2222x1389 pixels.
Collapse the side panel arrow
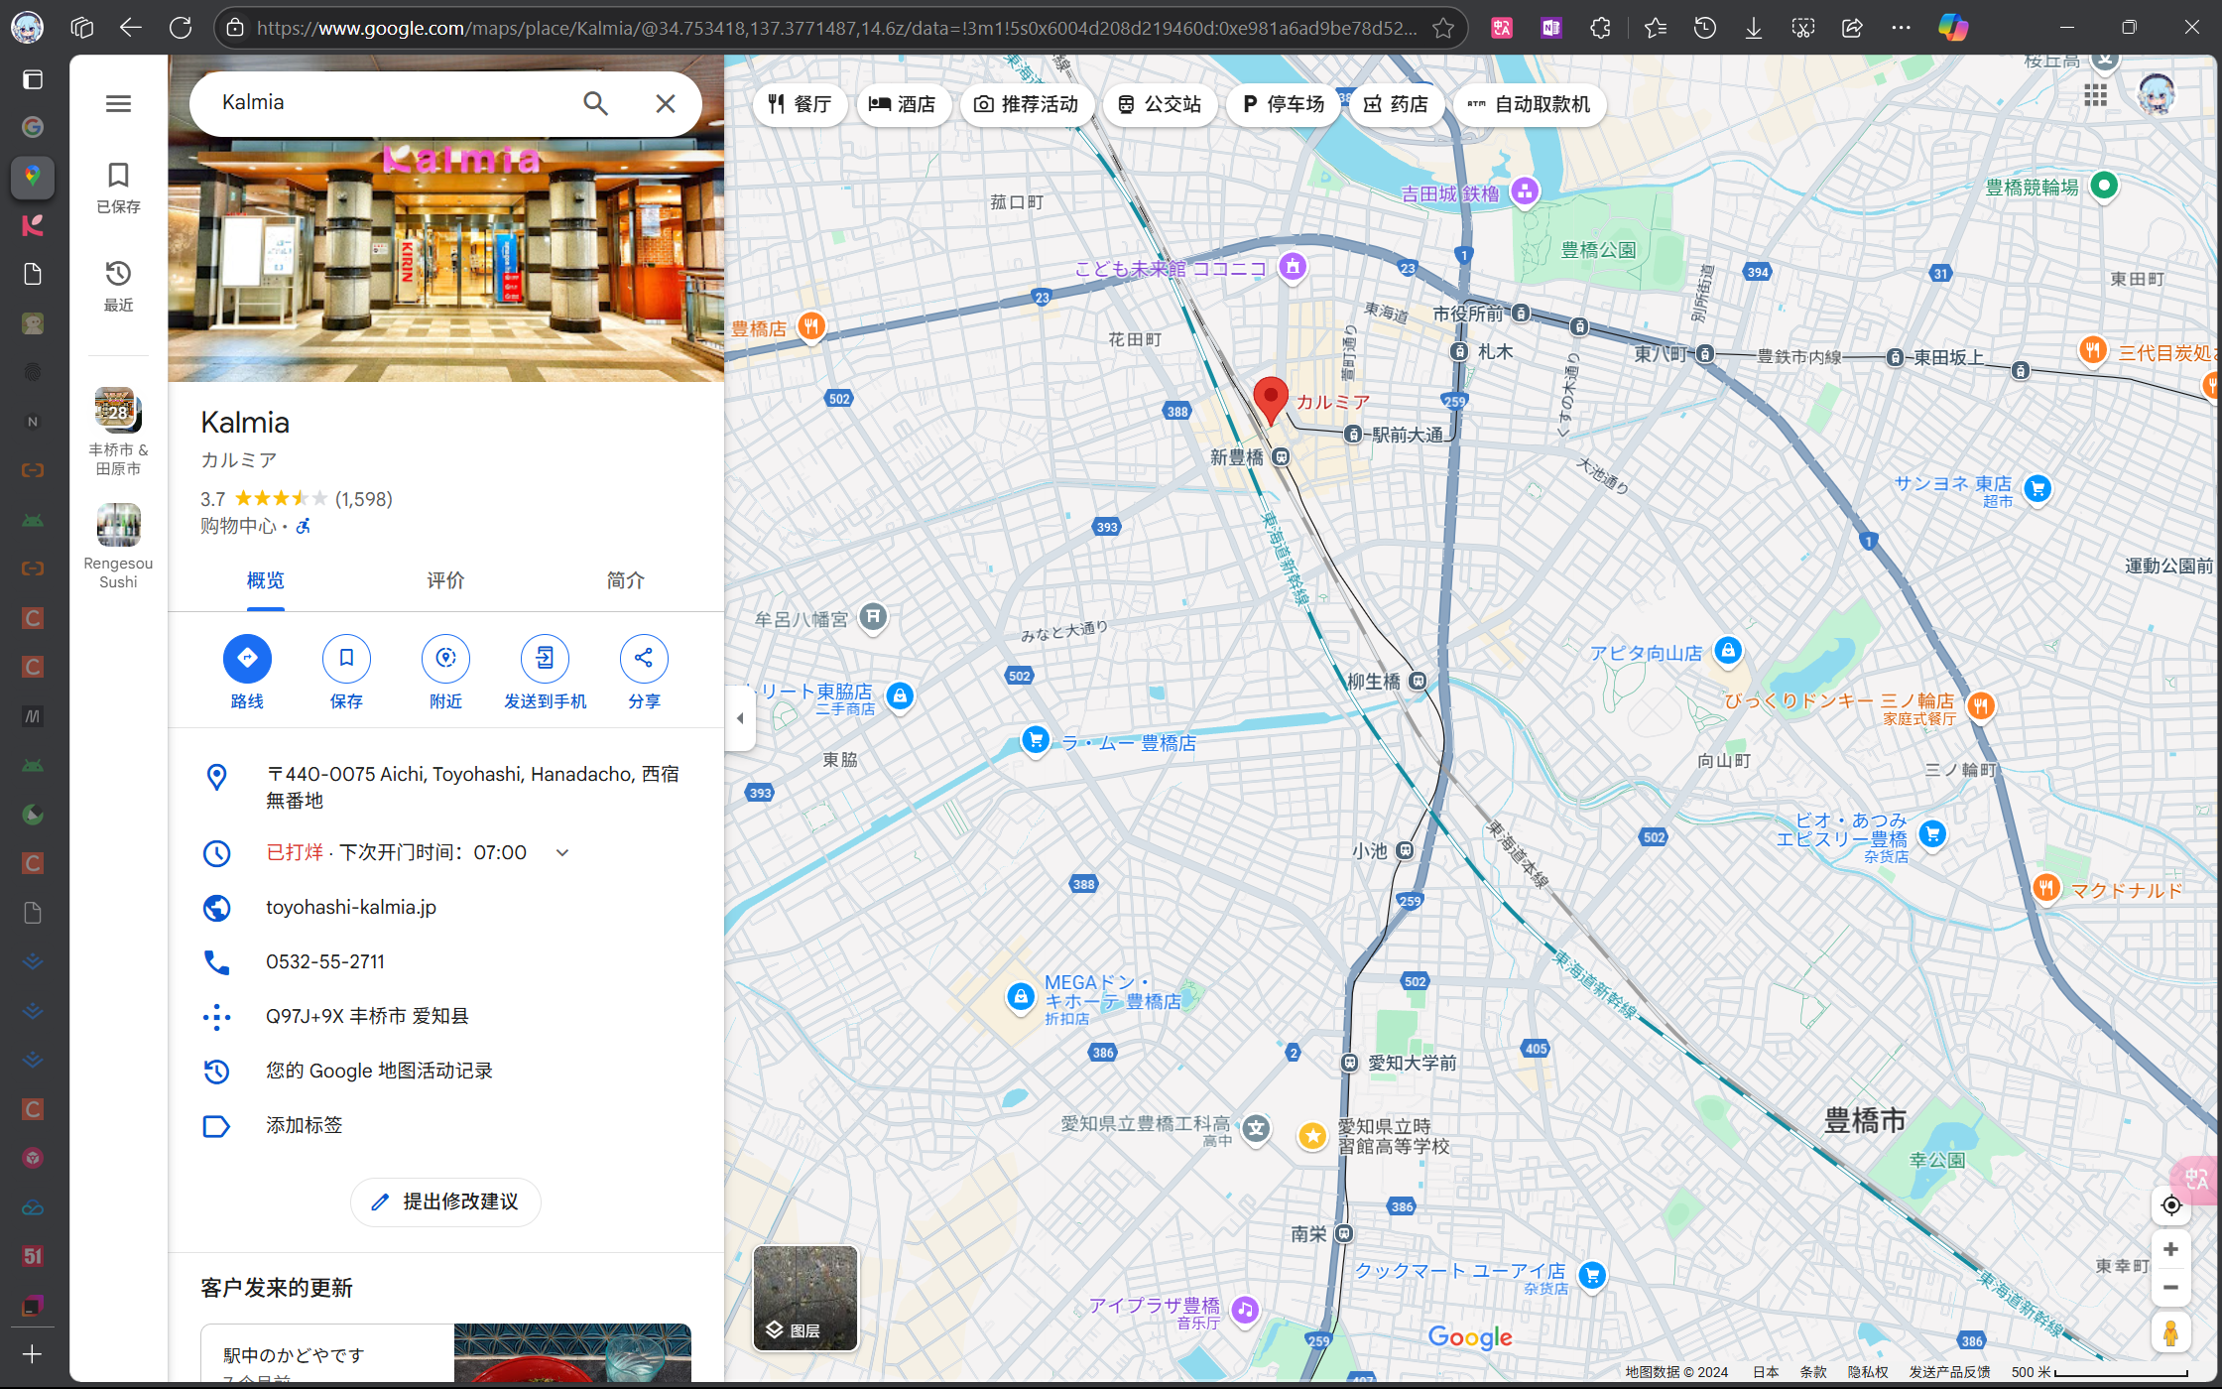[740, 717]
